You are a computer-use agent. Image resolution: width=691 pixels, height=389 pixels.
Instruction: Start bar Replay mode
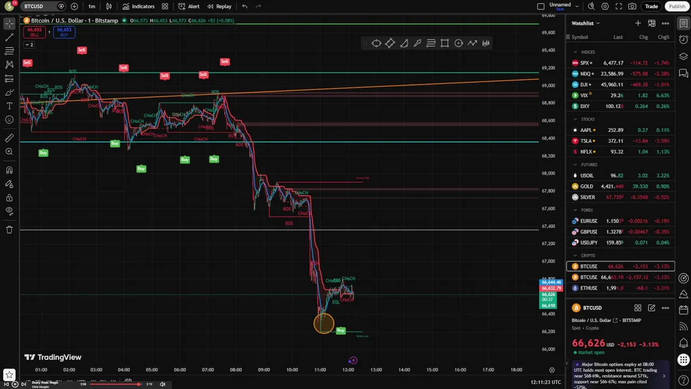[219, 6]
